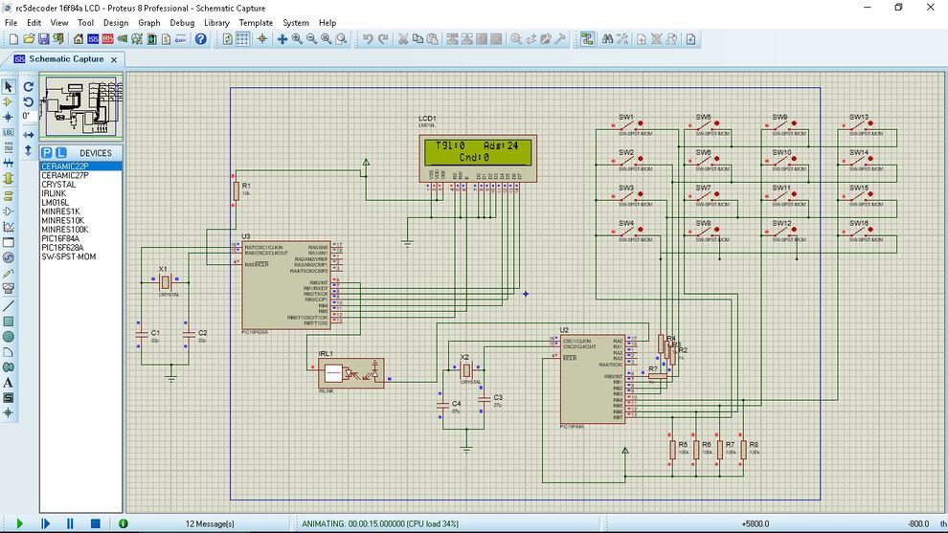Redo the last undone change

point(383,39)
